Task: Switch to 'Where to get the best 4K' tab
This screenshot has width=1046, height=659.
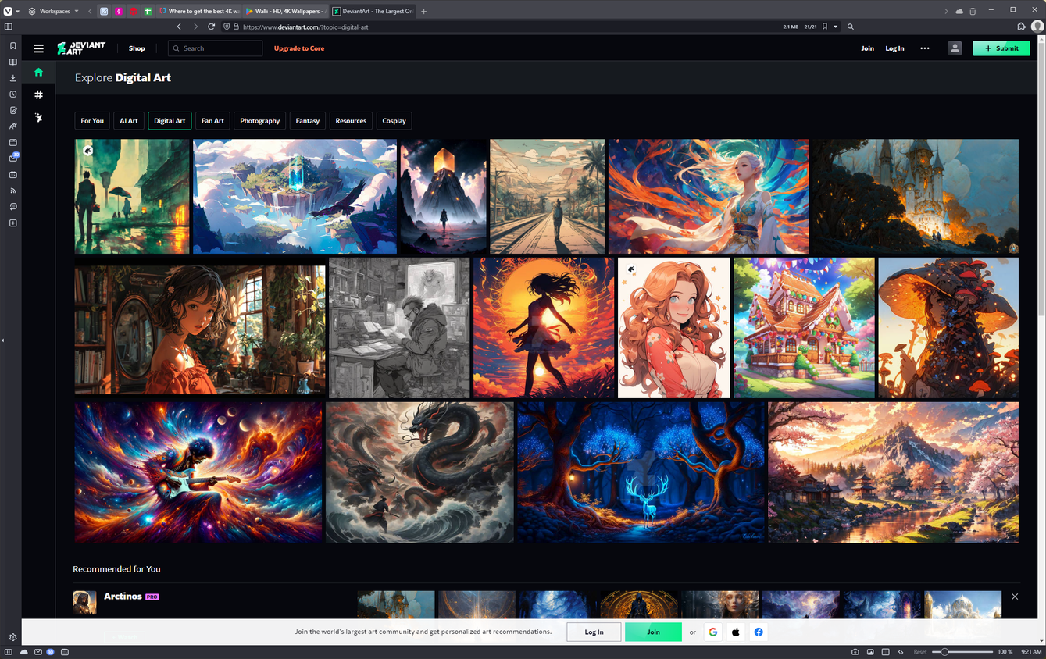Action: click(198, 11)
